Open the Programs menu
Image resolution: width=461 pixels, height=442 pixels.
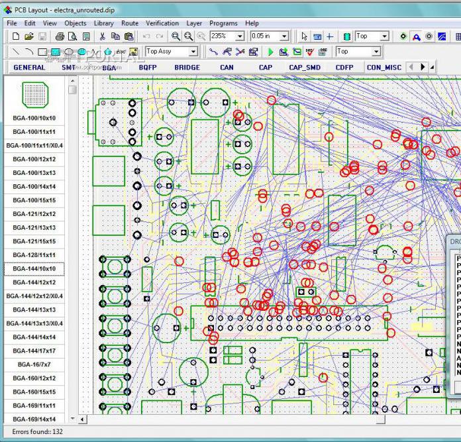(223, 23)
